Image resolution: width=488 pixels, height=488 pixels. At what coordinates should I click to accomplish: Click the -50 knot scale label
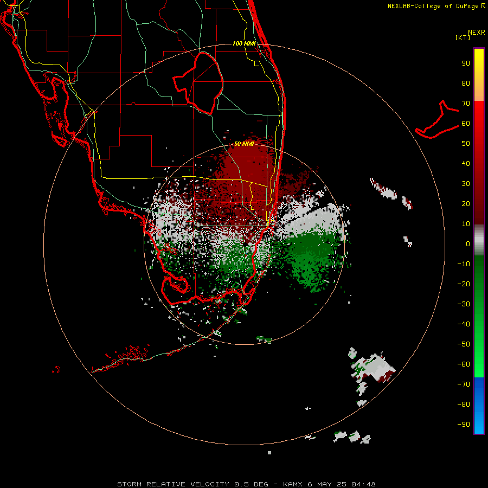464,344
